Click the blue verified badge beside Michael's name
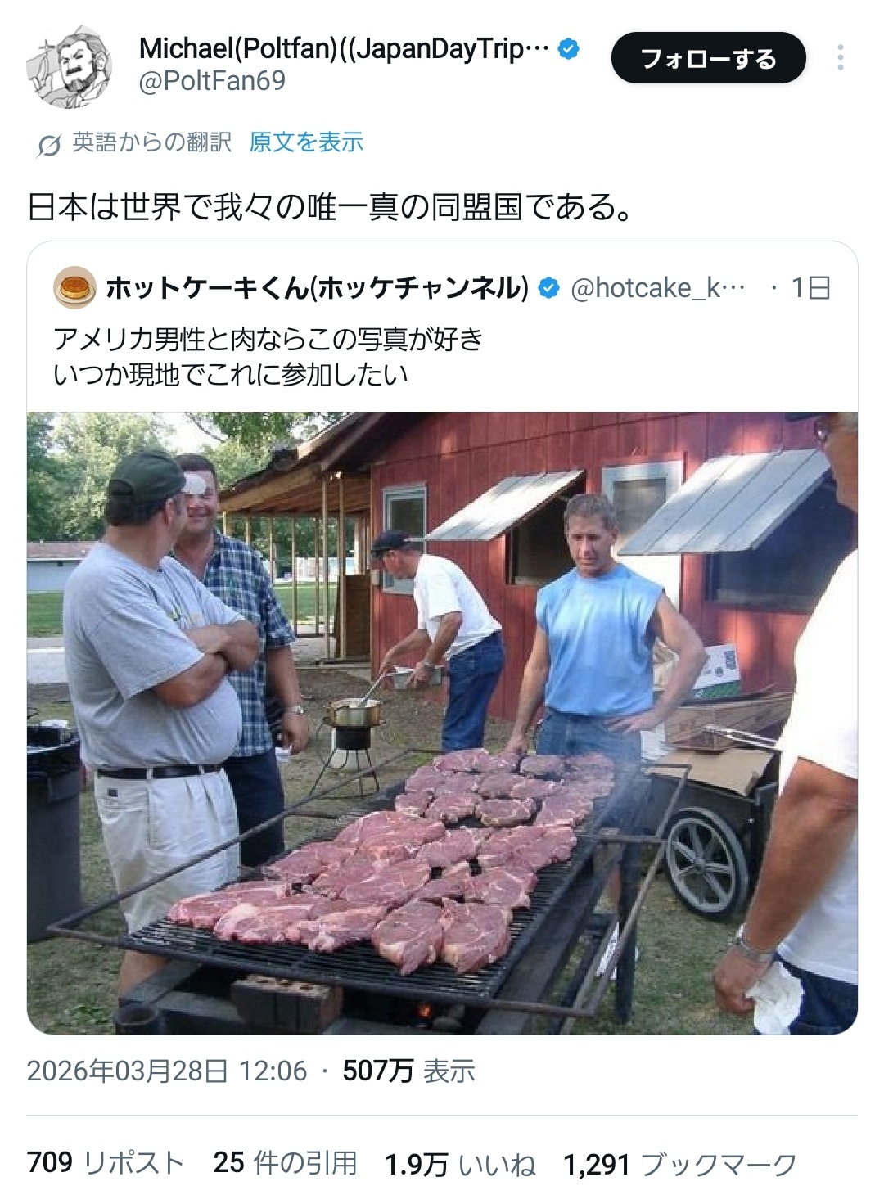Viewport: 884px width, 1204px height. (568, 49)
